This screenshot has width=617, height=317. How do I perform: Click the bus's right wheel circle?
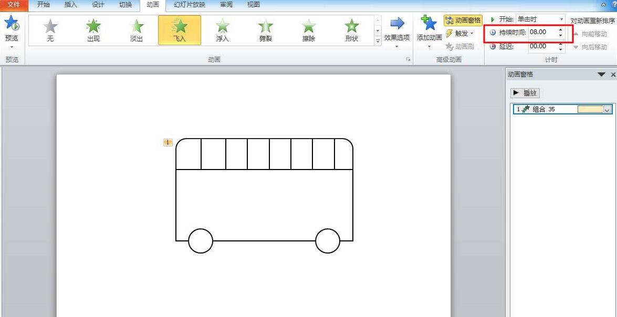[328, 241]
